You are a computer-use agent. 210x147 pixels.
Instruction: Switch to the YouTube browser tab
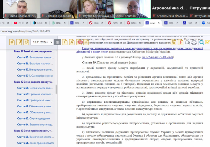(19, 23)
